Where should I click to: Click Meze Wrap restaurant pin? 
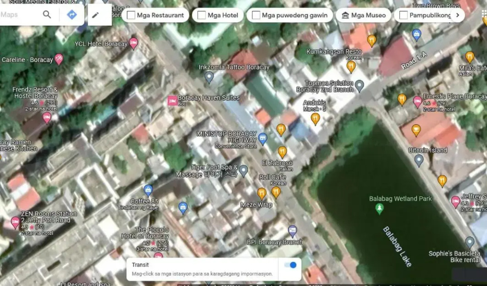point(262,194)
